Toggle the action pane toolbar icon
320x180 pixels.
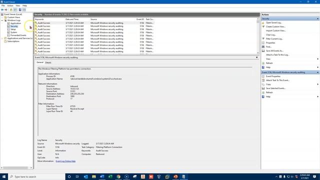pos(24,10)
